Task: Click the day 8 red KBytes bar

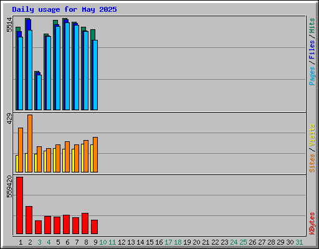Action: click(x=85, y=223)
